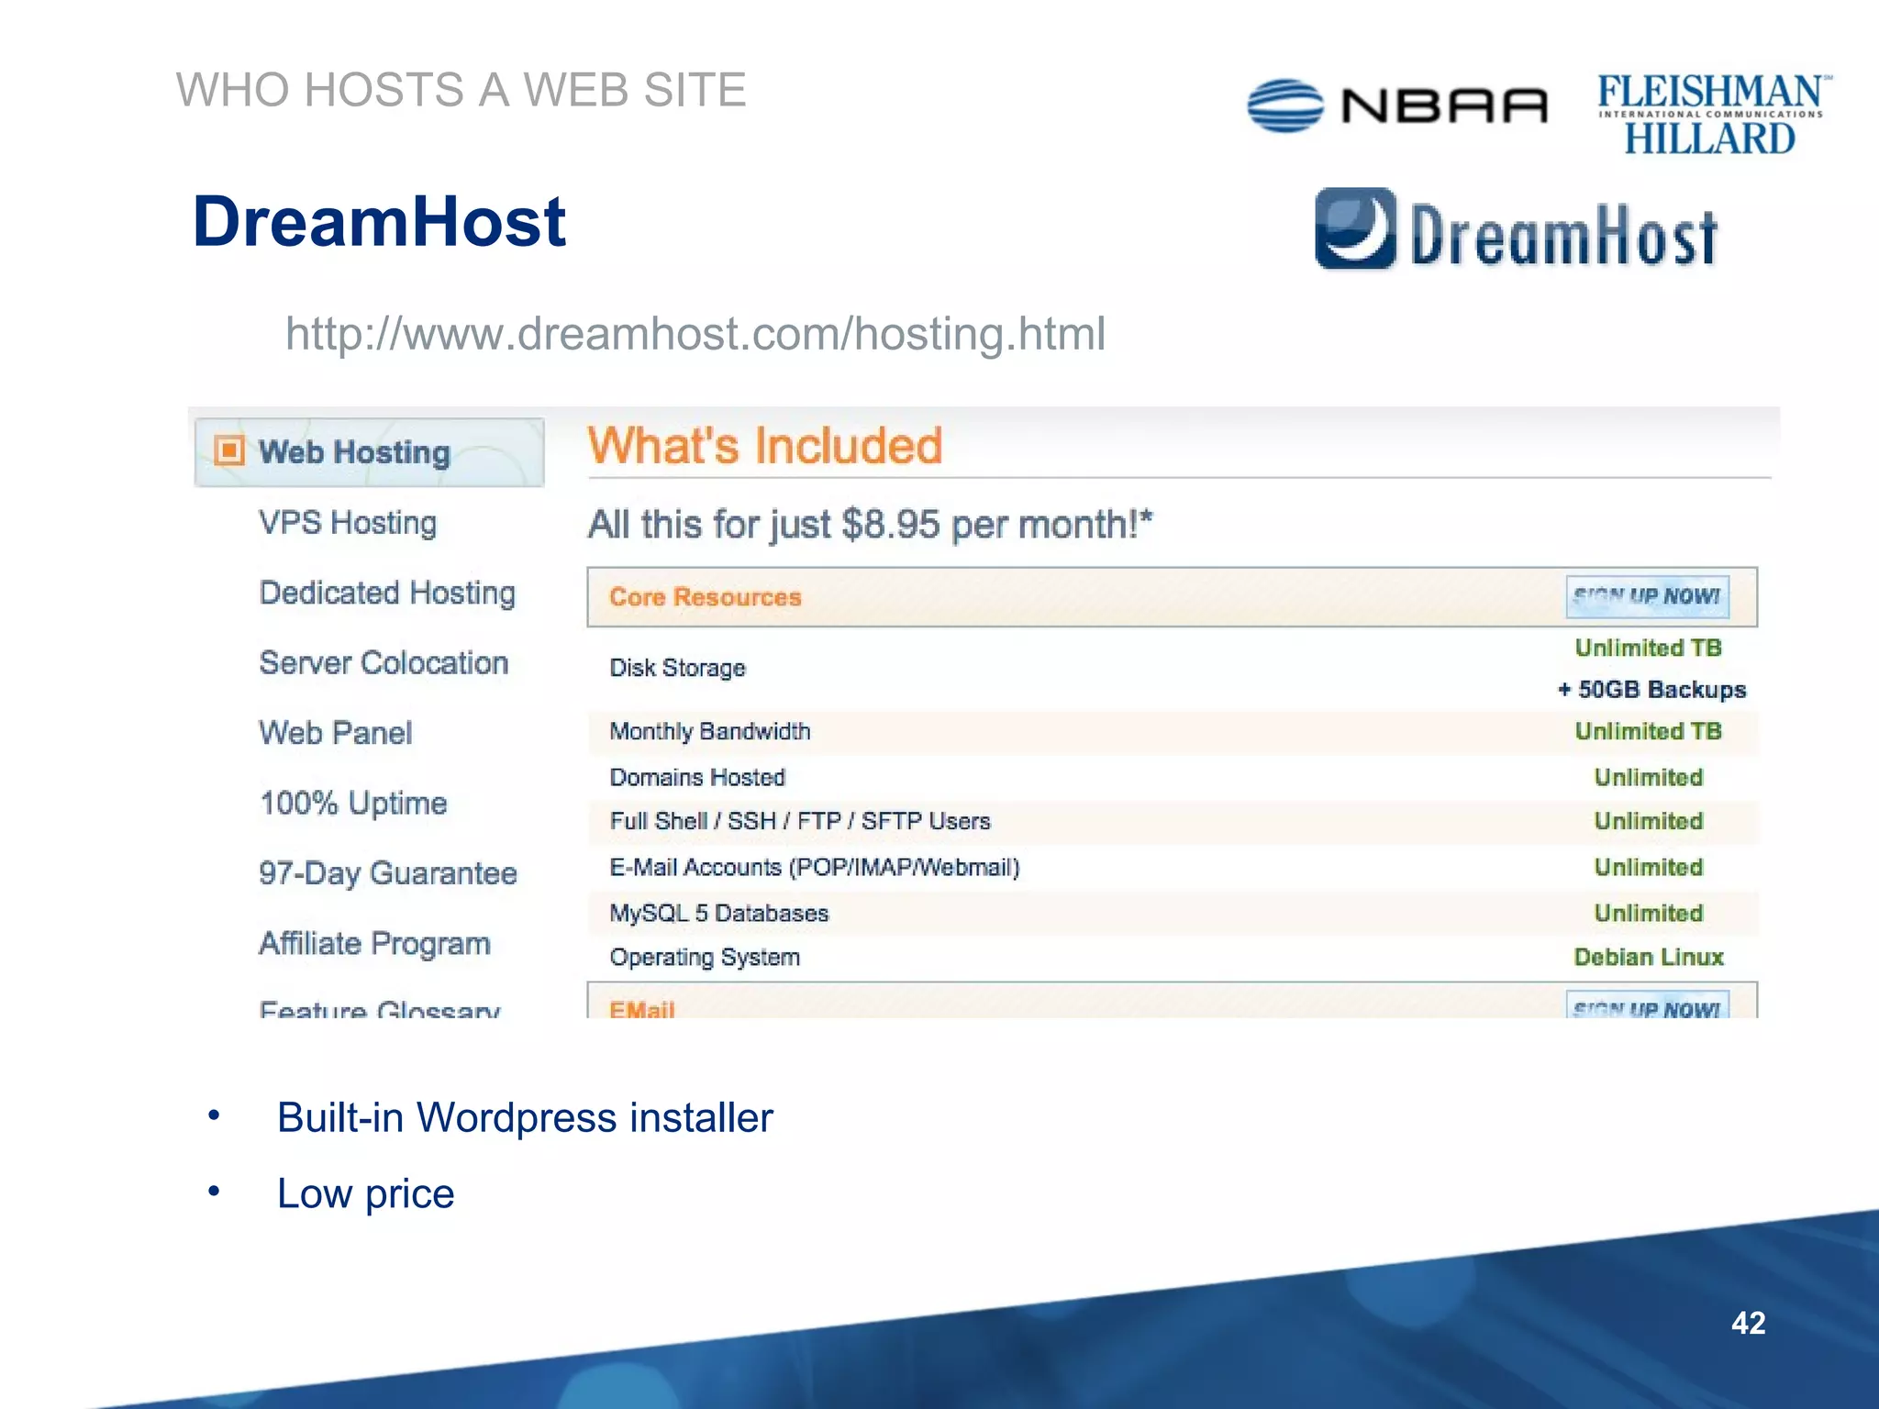
Task: Click WHO HOSTS A WEB SITE header
Action: tap(461, 90)
